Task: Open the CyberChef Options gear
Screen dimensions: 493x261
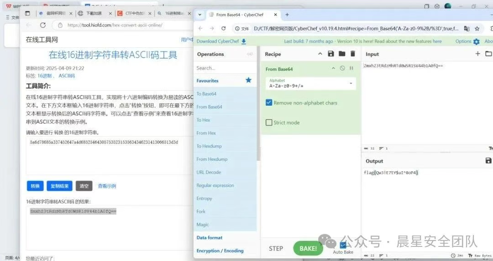Action: pos(476,41)
